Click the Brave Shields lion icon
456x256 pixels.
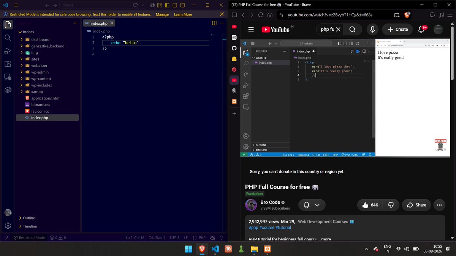[407, 15]
